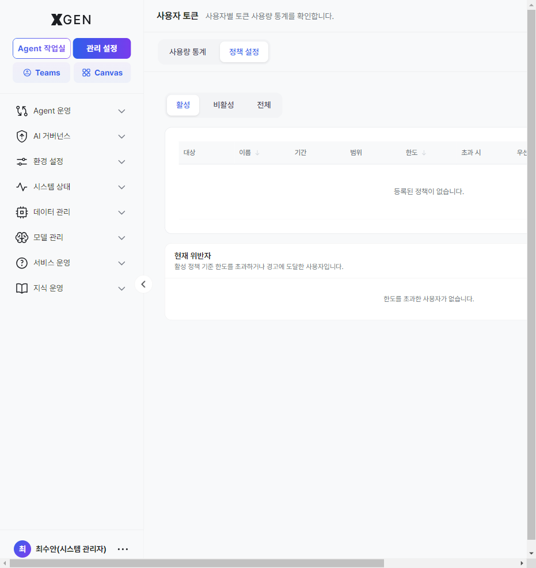The image size is (536, 568).
Task: Expand the Agent 운영 chevron
Action: pos(121,111)
